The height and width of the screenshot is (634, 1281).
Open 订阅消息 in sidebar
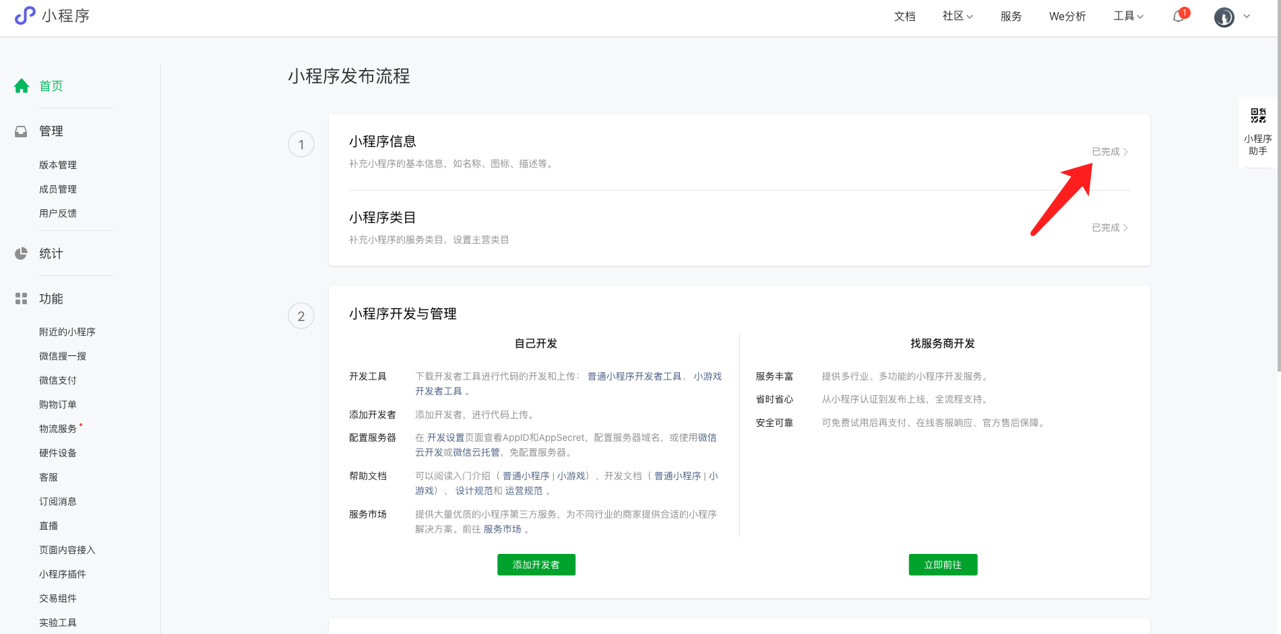click(x=58, y=501)
